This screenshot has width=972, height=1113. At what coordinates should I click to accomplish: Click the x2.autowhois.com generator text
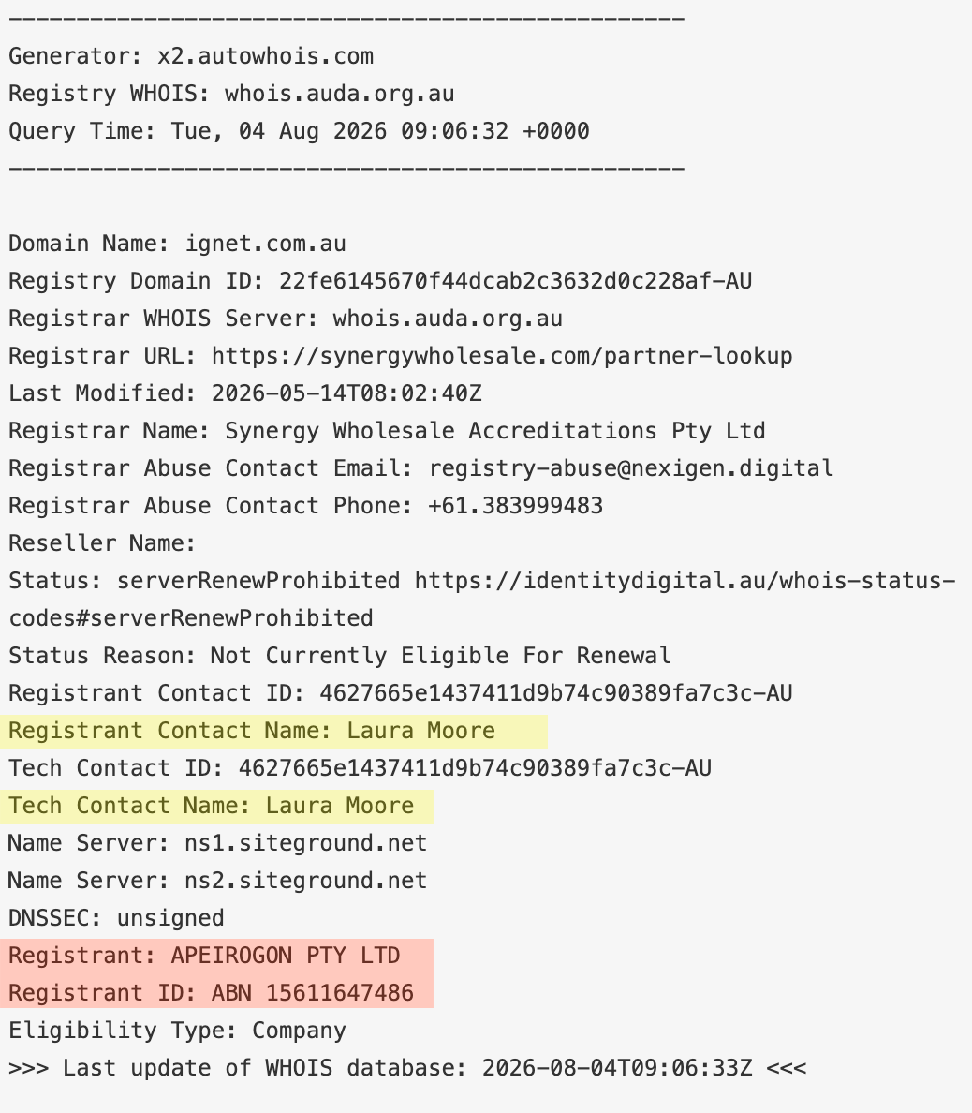[265, 56]
